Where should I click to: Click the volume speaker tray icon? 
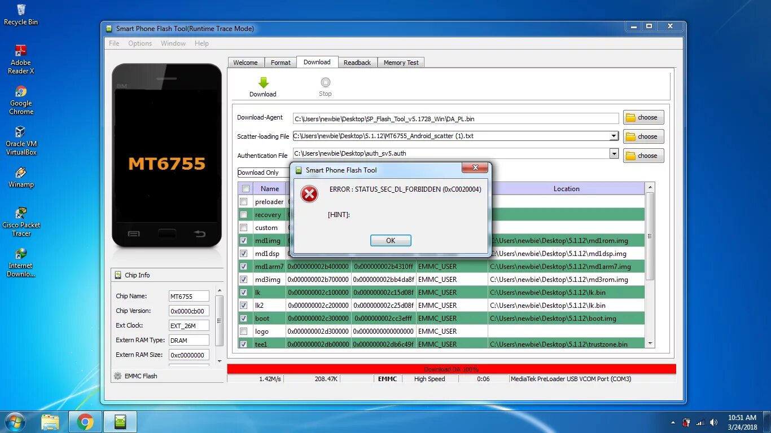[713, 422]
